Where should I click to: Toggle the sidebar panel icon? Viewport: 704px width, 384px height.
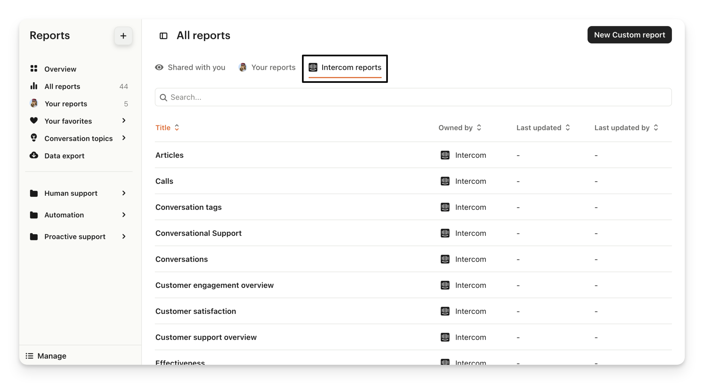click(x=163, y=36)
